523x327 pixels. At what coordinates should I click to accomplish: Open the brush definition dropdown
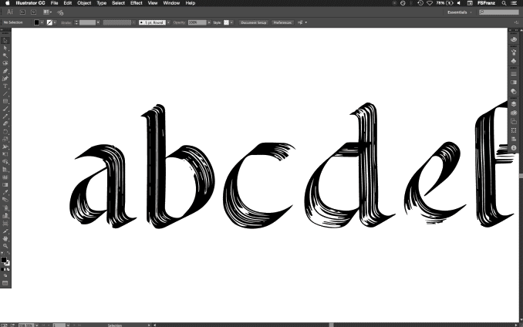(168, 22)
